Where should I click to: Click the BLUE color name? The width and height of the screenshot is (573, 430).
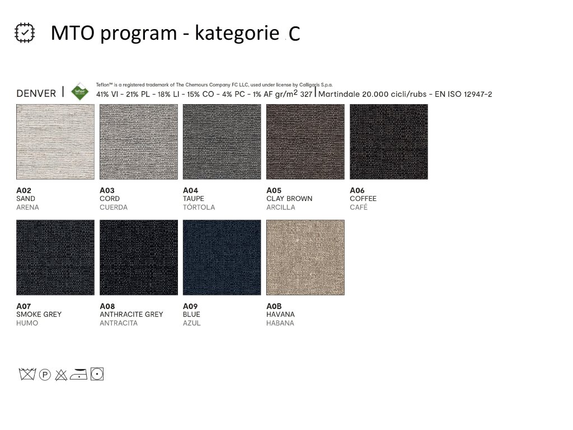(191, 315)
